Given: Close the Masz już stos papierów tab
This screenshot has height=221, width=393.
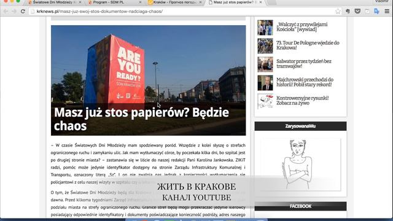Looking at the screenshot, I should pyautogui.click(x=260, y=2).
